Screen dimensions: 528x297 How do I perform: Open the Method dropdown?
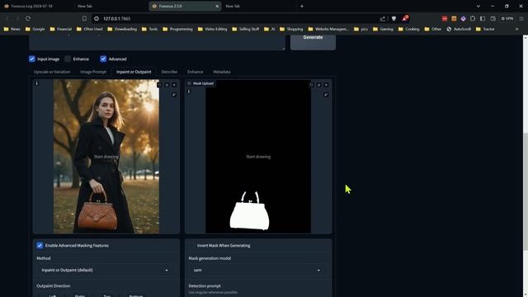pyautogui.click(x=105, y=270)
